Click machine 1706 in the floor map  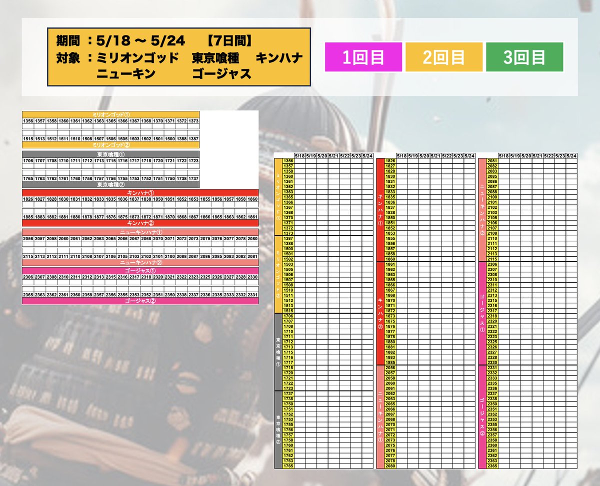pos(28,161)
